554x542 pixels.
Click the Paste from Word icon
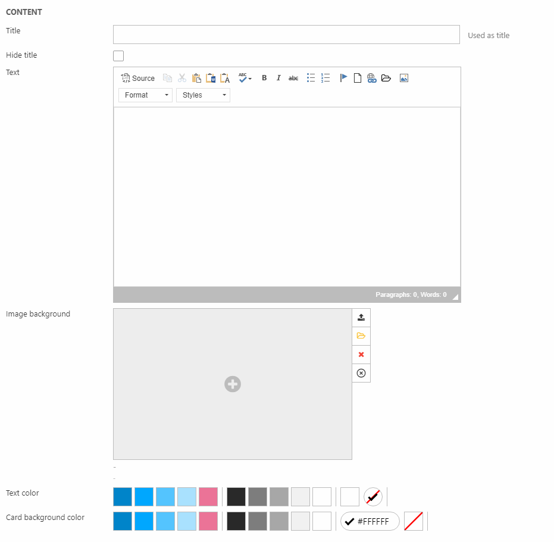(x=211, y=78)
